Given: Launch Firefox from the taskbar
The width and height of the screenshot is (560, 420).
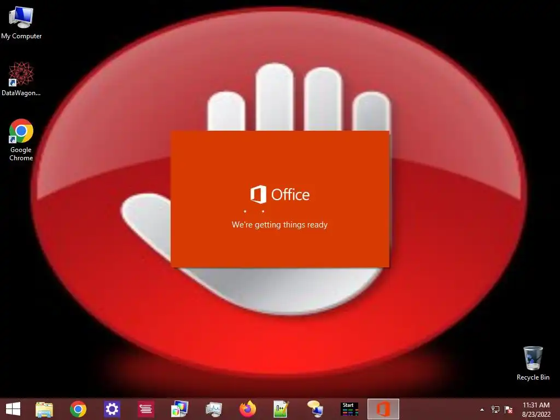Looking at the screenshot, I should pos(248,409).
